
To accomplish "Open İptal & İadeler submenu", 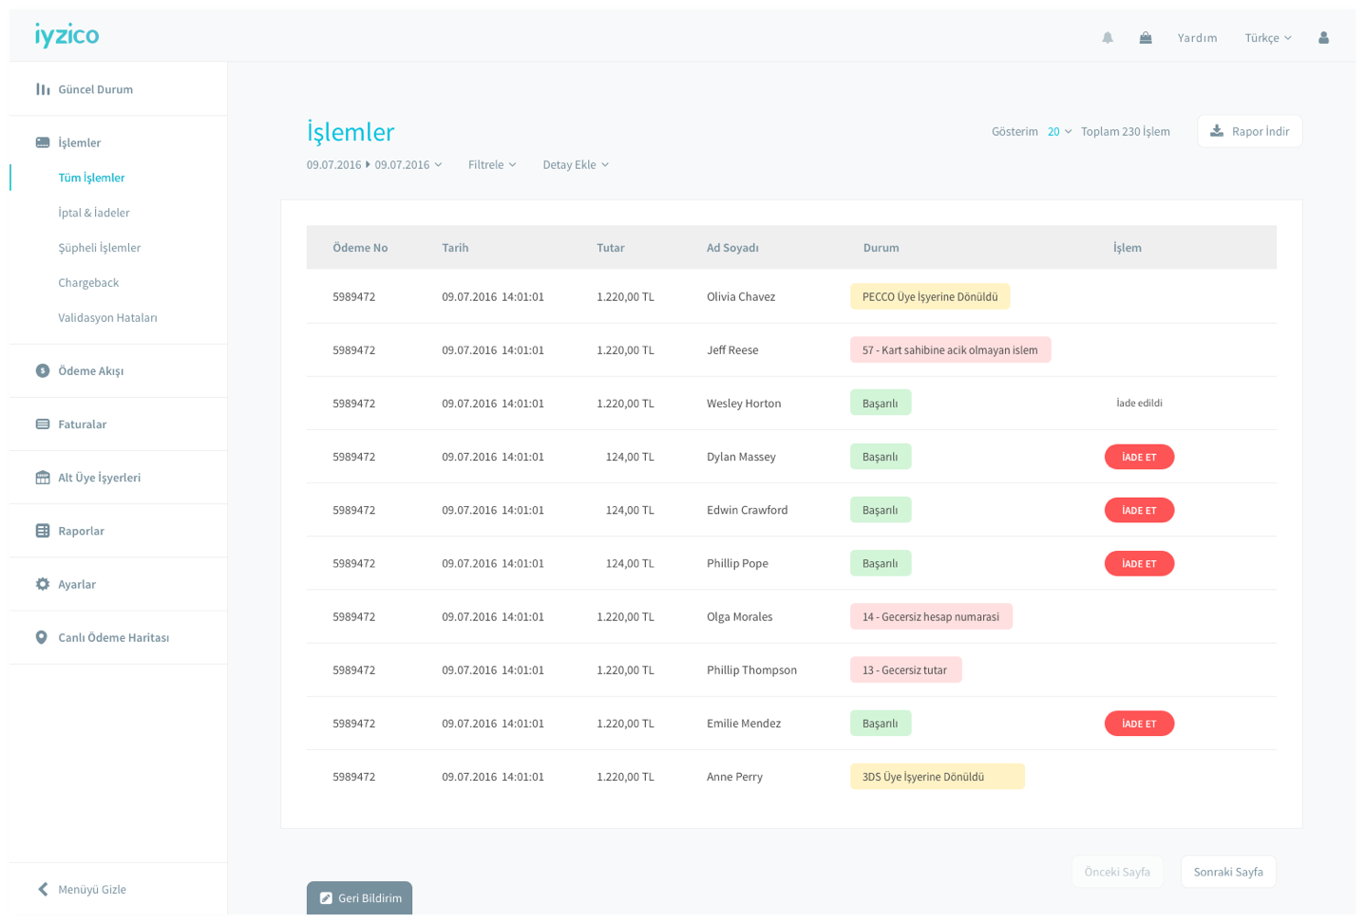I will [x=93, y=213].
